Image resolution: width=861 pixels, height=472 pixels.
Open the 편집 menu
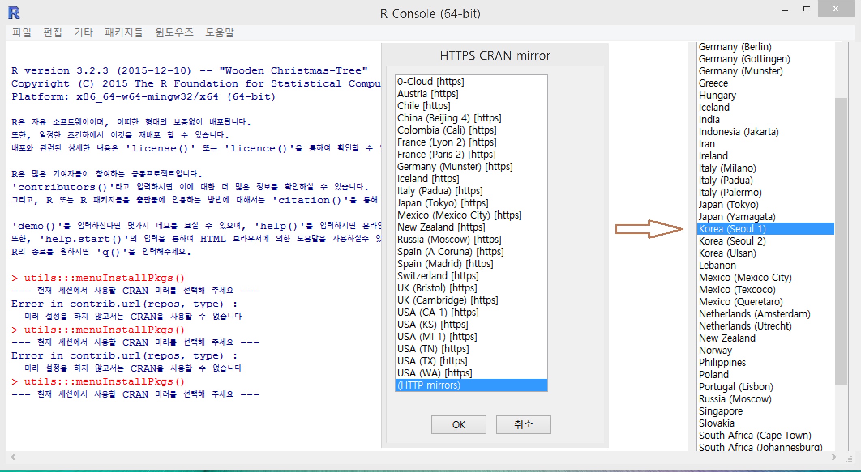click(53, 32)
